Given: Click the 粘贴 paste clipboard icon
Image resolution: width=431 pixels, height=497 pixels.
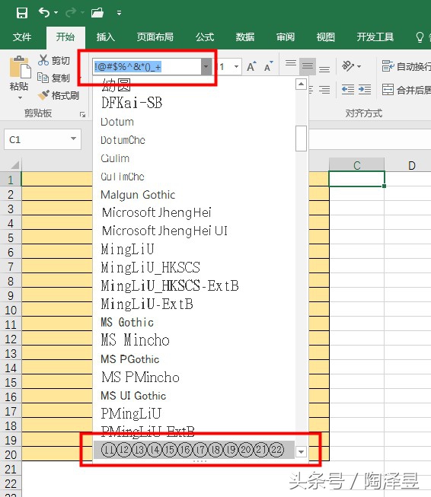Looking at the screenshot, I should coord(20,67).
